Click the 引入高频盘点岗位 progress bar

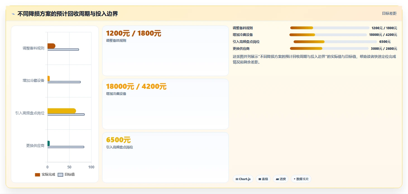click(335, 42)
